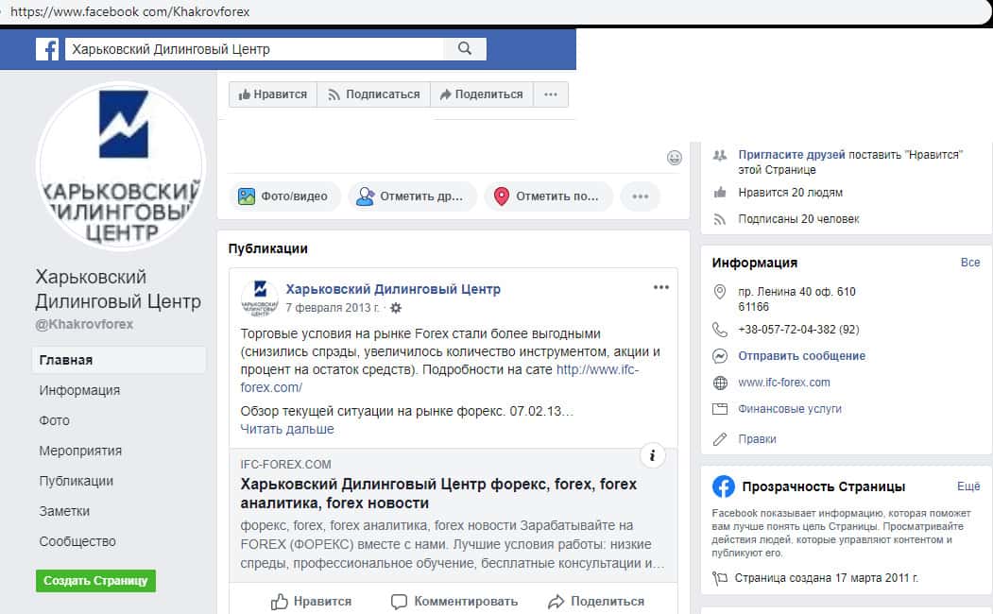This screenshot has height=614, width=993.
Task: Subscribe using the Подписаться button
Action: pyautogui.click(x=373, y=94)
